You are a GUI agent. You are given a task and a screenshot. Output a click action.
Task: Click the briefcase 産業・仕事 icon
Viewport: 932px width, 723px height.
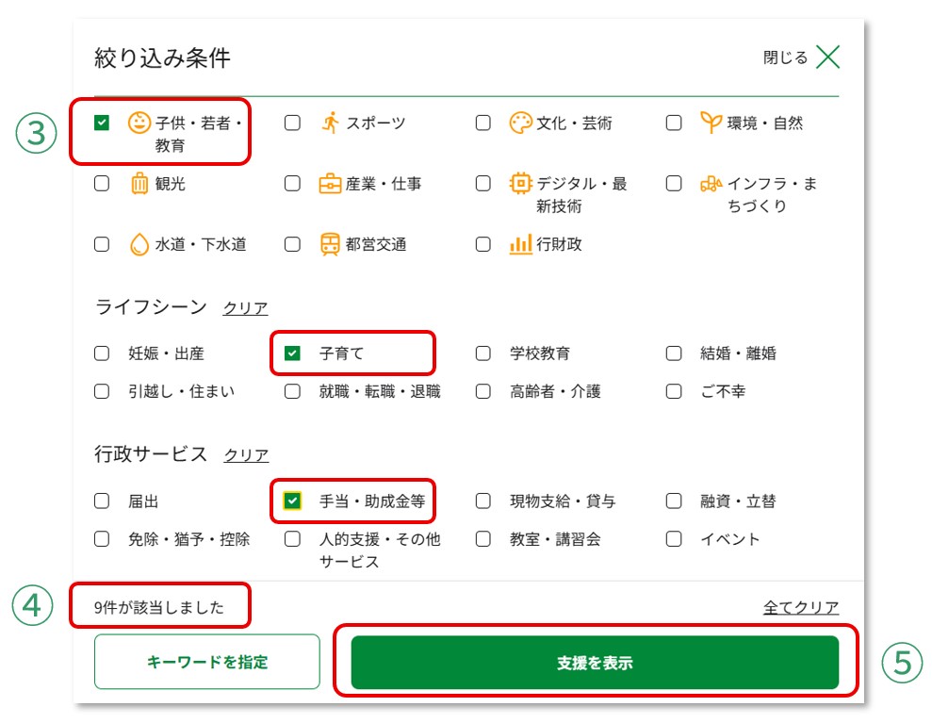(x=330, y=184)
